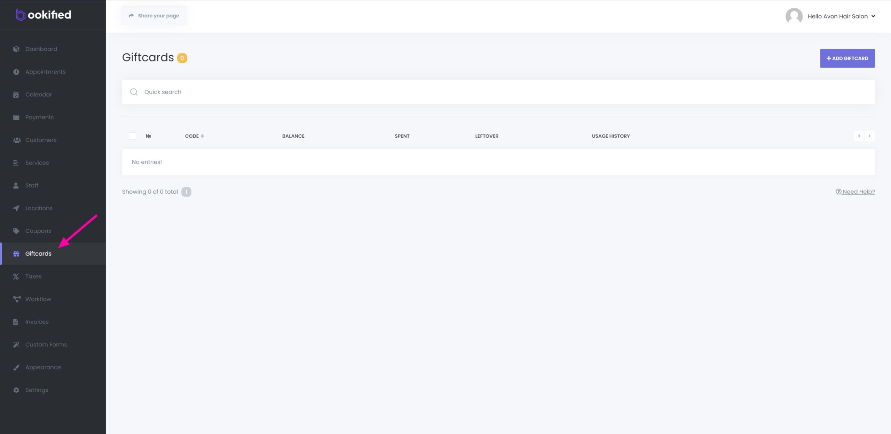The image size is (891, 434).
Task: Click the 'Showing 0 of 0 total' text
Action: click(x=150, y=192)
